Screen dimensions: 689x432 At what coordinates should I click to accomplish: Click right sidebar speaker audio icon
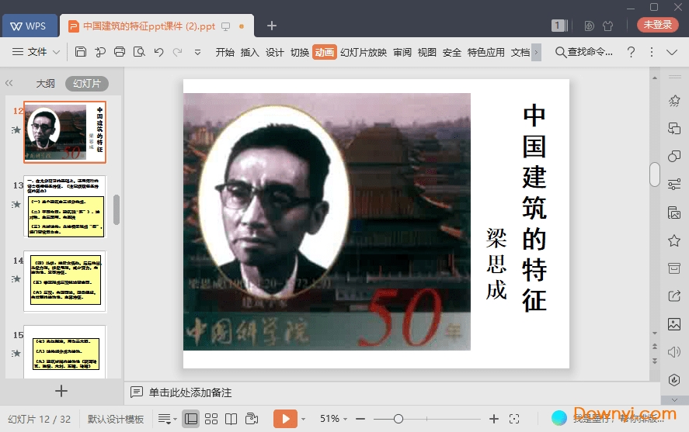[x=674, y=352]
